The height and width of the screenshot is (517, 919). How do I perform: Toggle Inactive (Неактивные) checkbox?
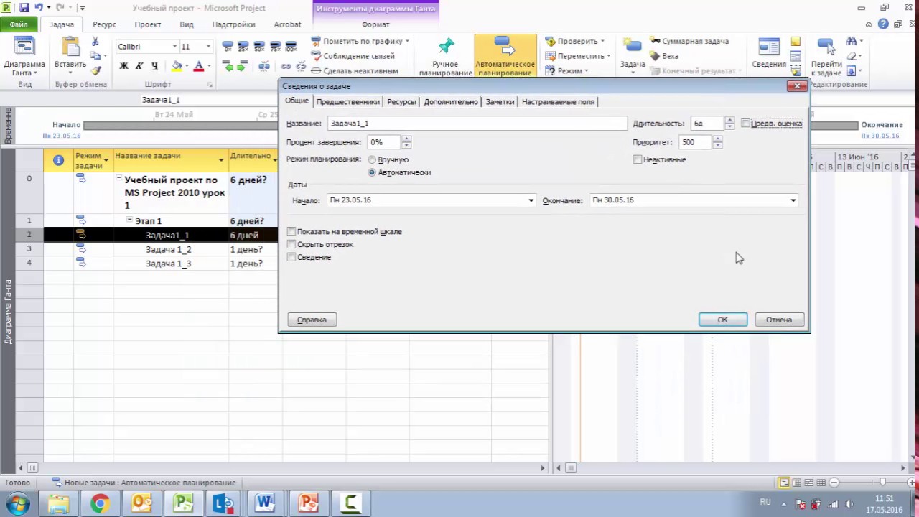click(x=638, y=159)
